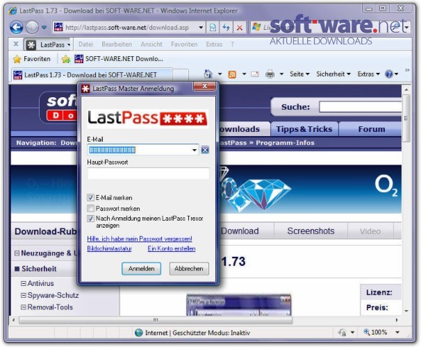Open the Extras command bar menu

368,74
